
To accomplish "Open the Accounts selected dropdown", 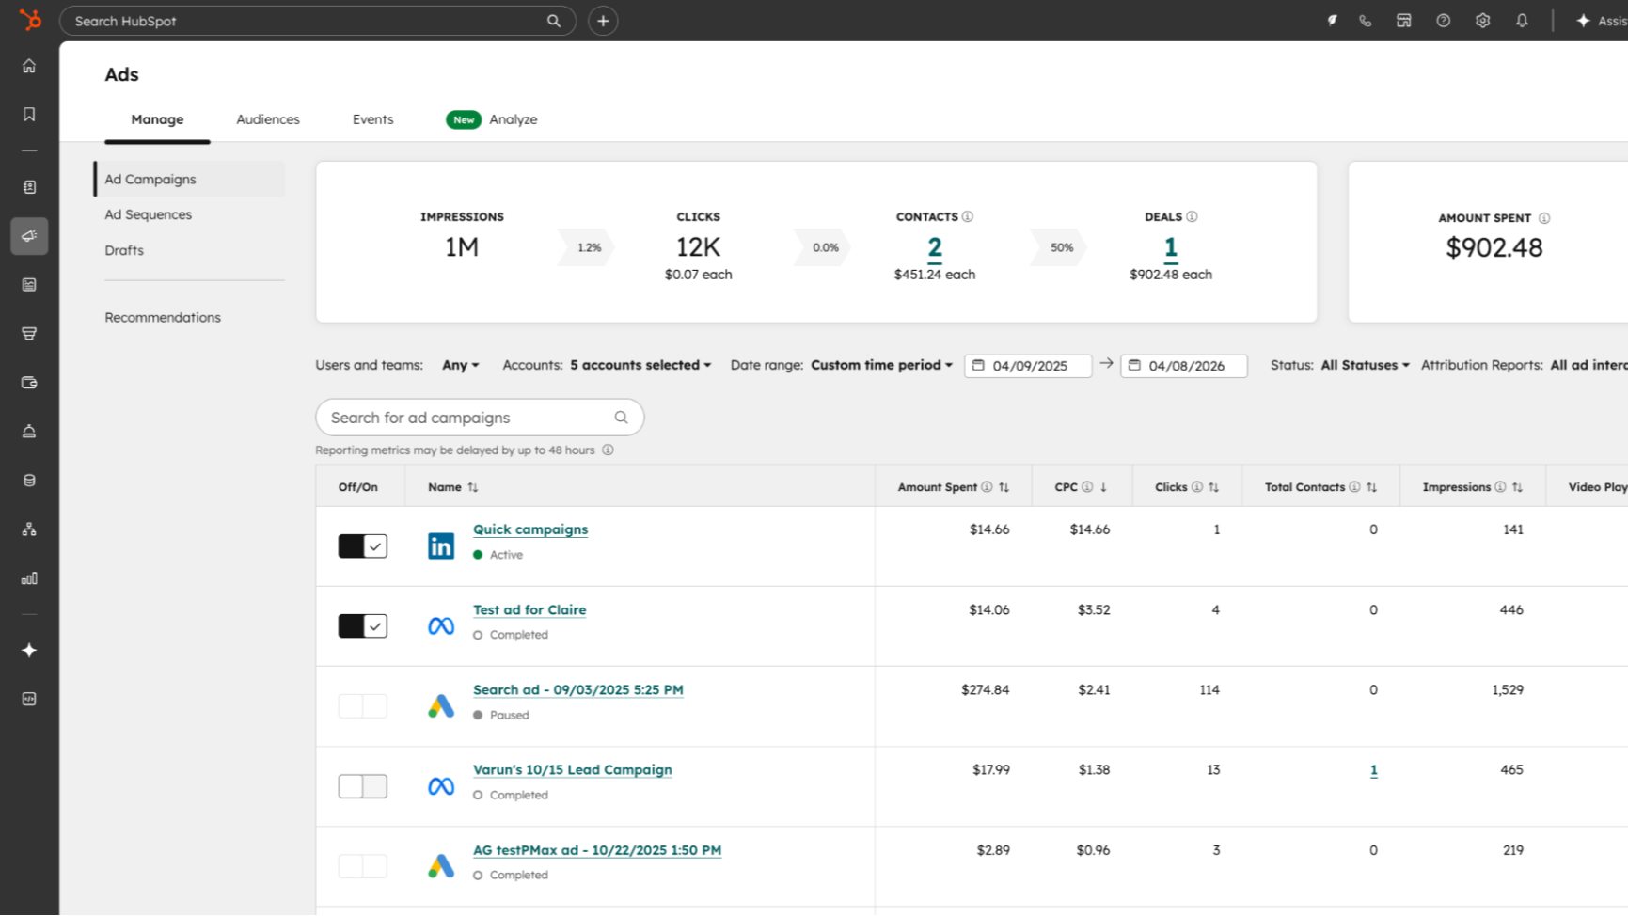I will click(639, 365).
